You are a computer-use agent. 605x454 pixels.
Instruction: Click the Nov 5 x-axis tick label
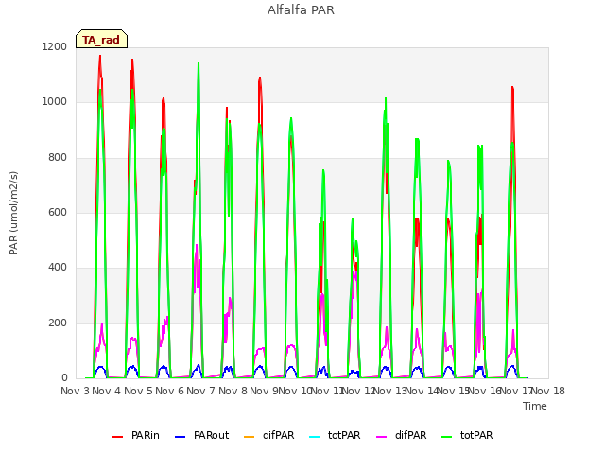pyautogui.click(x=138, y=391)
